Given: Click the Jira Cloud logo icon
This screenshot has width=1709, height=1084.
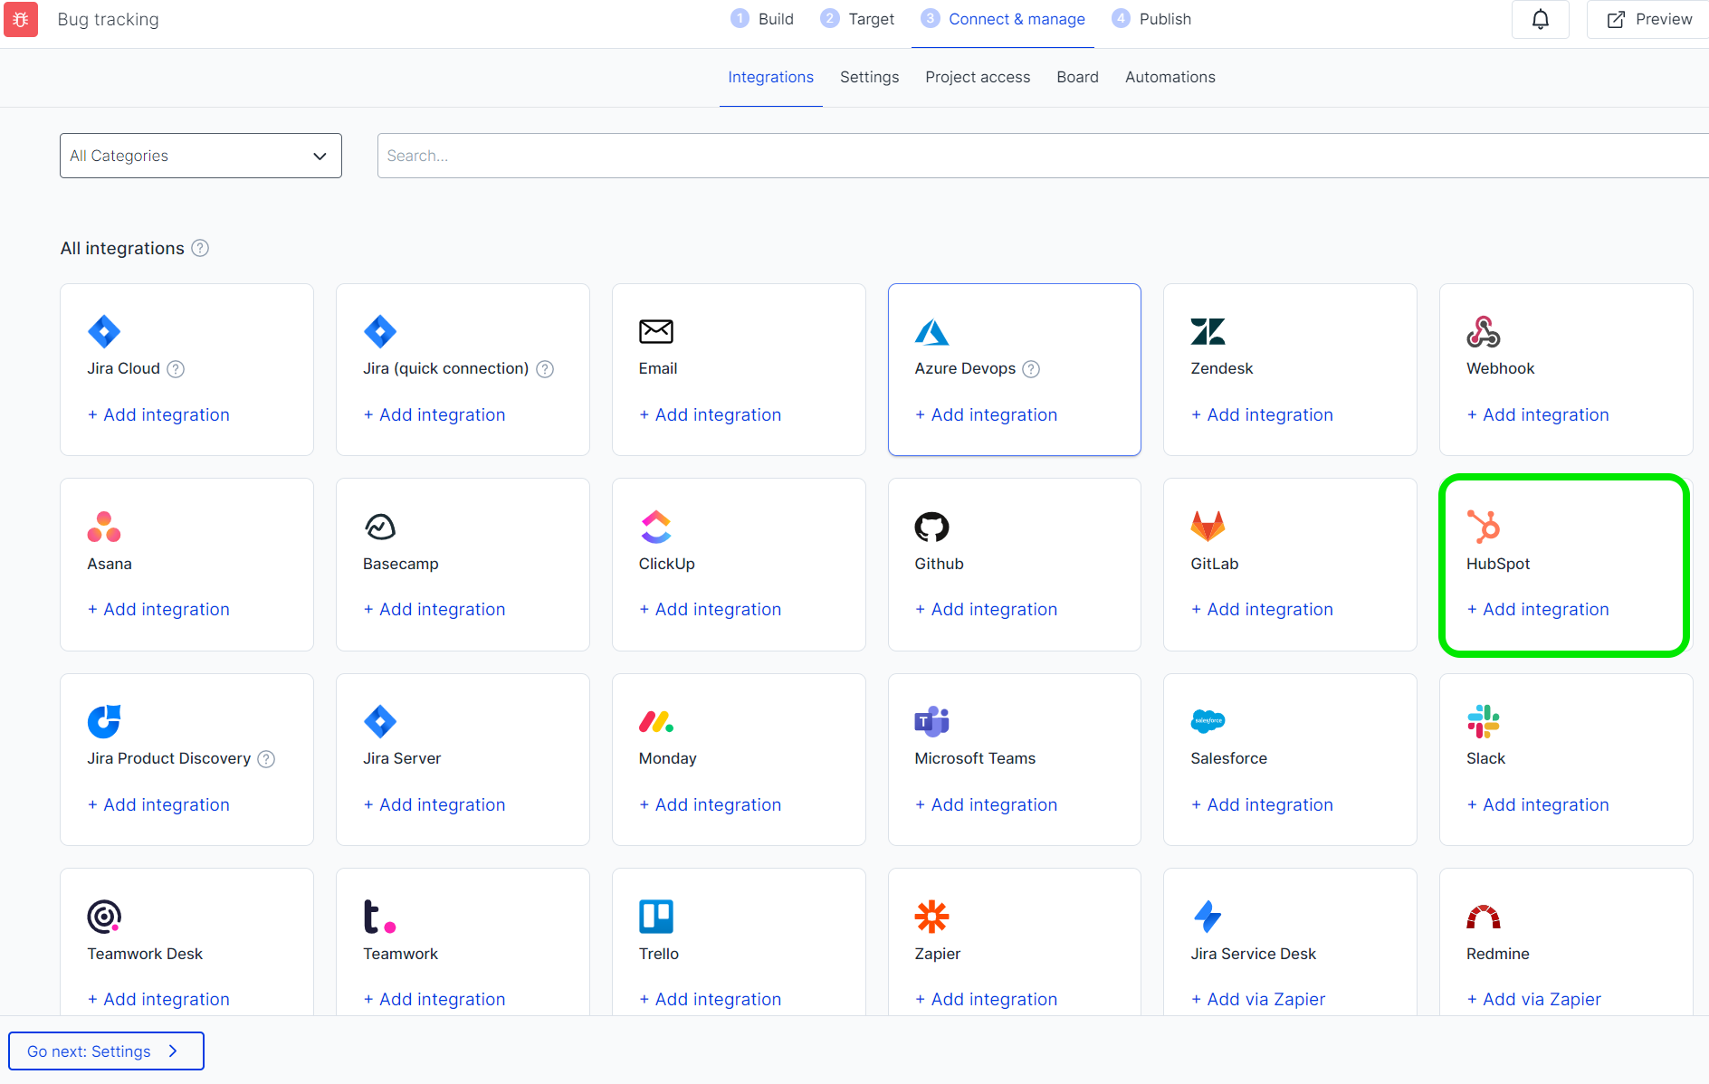Looking at the screenshot, I should click(104, 331).
